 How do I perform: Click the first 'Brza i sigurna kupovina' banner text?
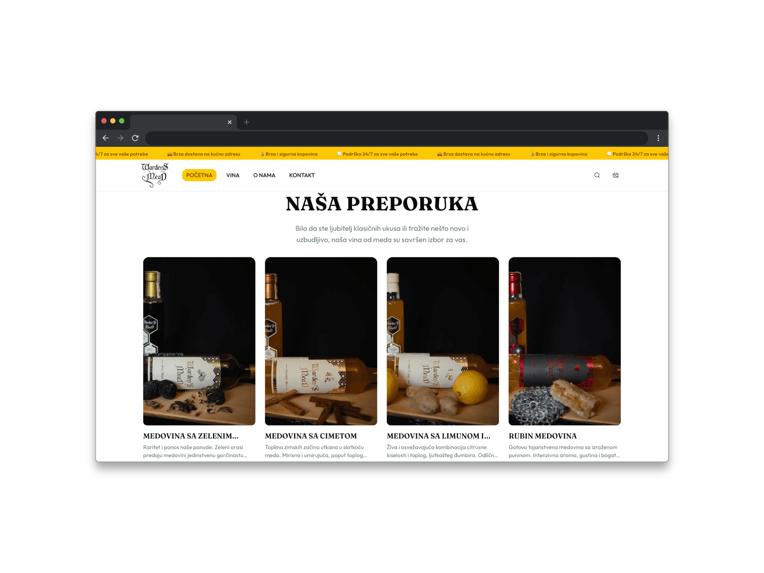coord(289,154)
